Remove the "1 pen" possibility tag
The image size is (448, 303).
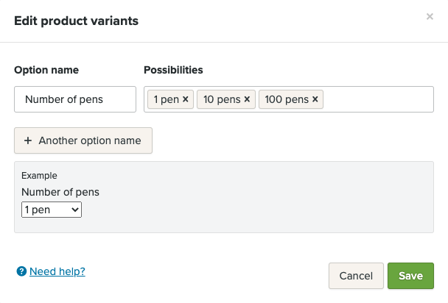click(186, 99)
